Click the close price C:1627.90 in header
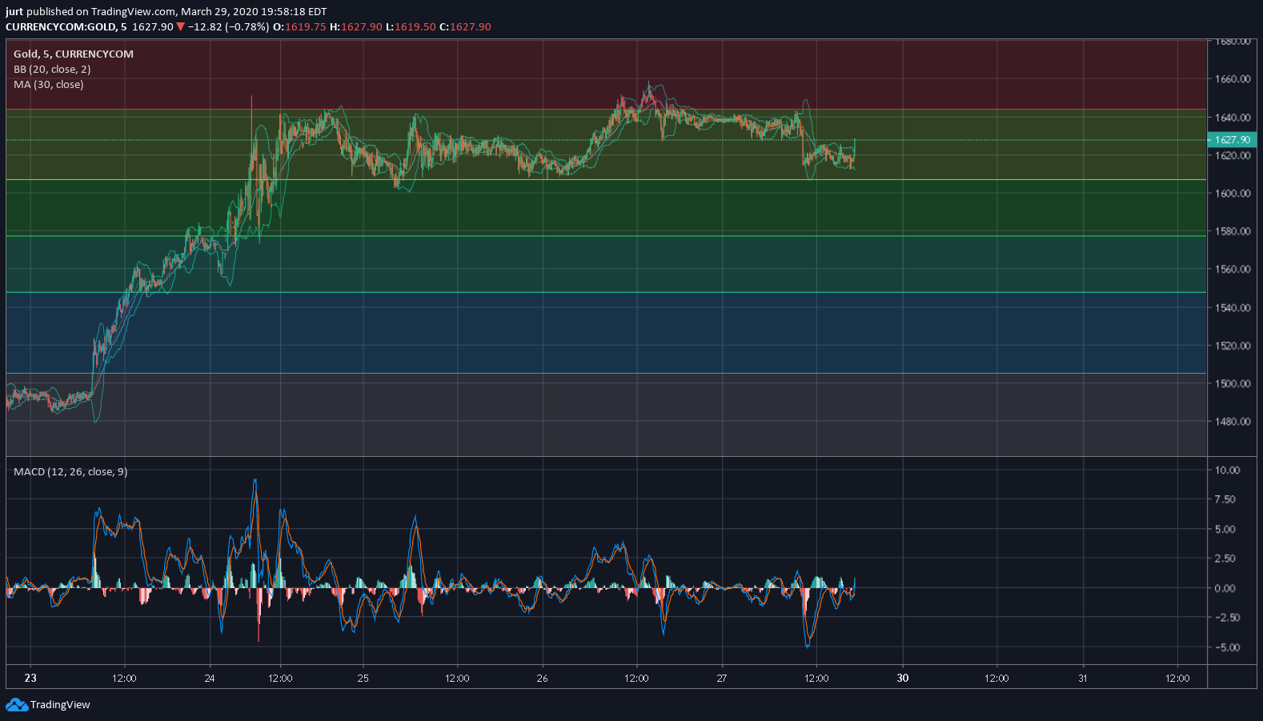This screenshot has height=721, width=1263. [x=465, y=26]
